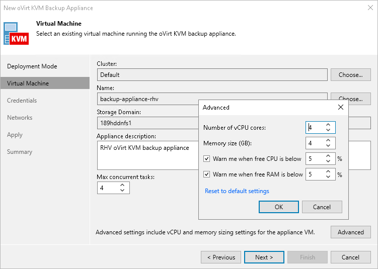
Task: Close the New oVirt KVM Backup Appliance window
Action: coord(370,8)
